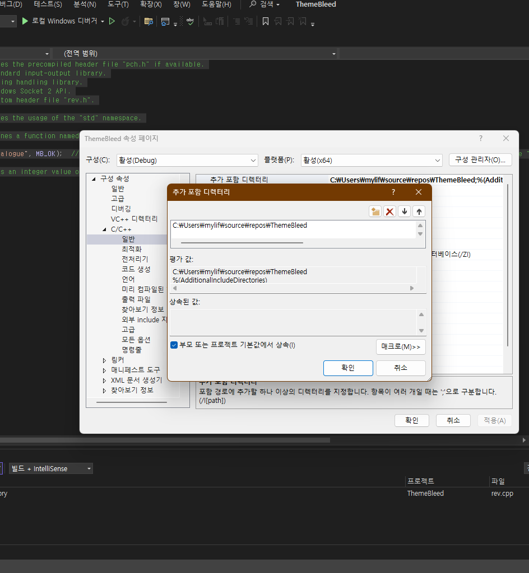Image resolution: width=529 pixels, height=573 pixels.
Task: Click the start without debugging outline play icon
Action: point(112,21)
